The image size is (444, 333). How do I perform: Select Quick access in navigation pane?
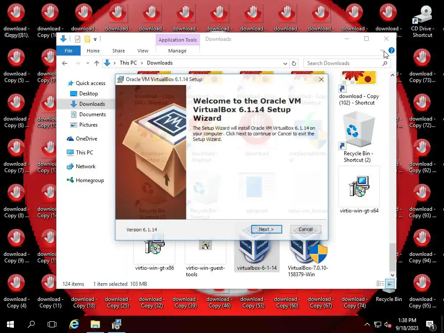[90, 83]
